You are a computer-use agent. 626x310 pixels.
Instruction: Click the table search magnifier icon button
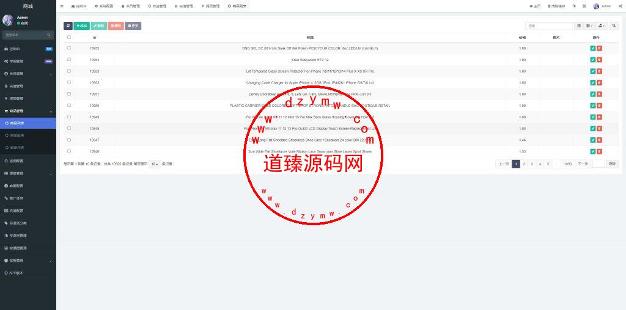coord(614,26)
